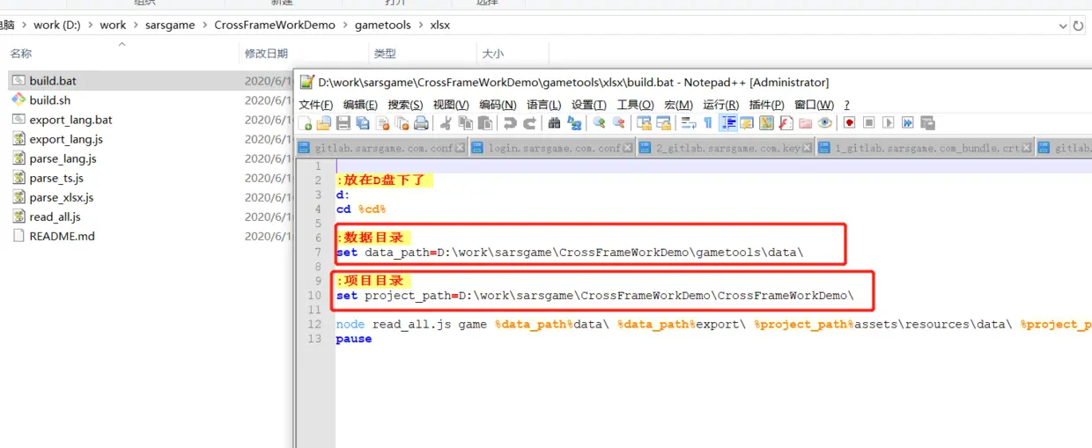The width and height of the screenshot is (1092, 448).
Task: Open the 编辑(E) menu
Action: click(360, 105)
